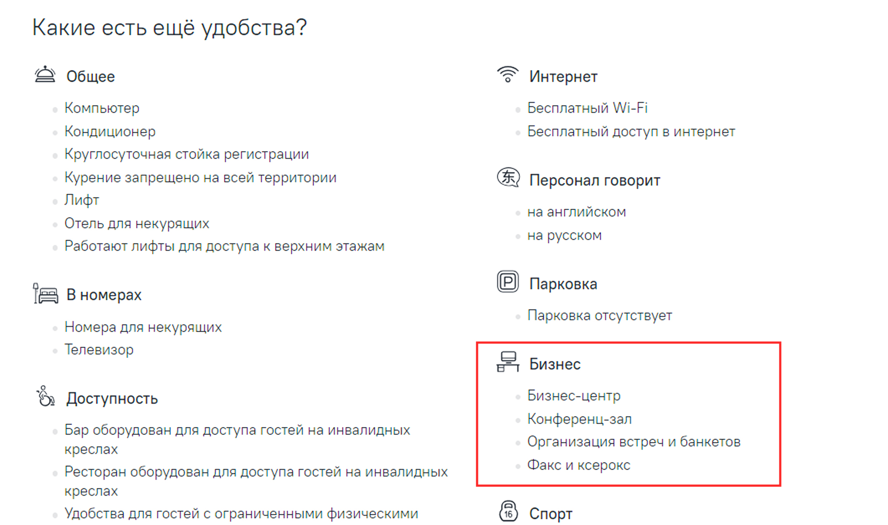Click the Организация встреч и банкетов item

(x=633, y=442)
